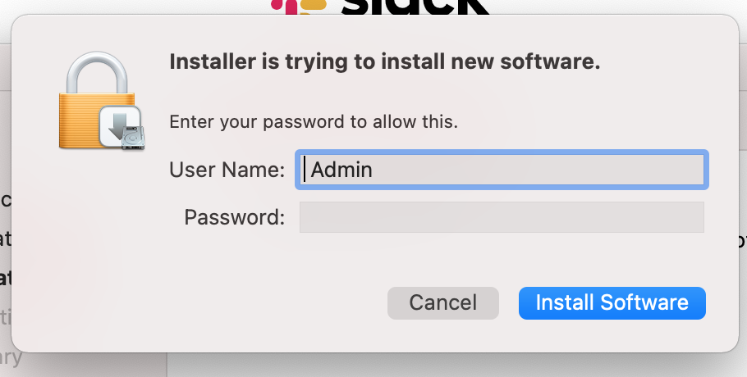Click the download arrow in the installer badge
This screenshot has width=747, height=377.
(x=118, y=125)
